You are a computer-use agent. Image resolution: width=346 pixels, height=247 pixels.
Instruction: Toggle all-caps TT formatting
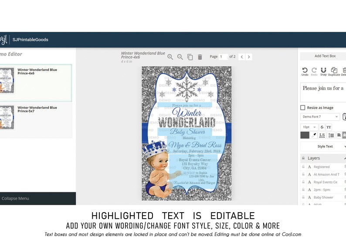[329, 127]
